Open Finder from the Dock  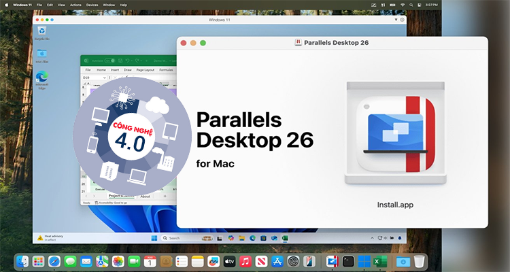(23, 261)
